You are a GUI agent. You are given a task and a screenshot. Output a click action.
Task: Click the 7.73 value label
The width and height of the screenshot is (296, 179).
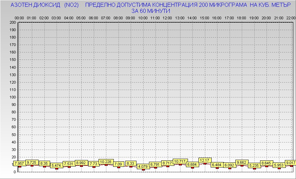click(x=93, y=164)
